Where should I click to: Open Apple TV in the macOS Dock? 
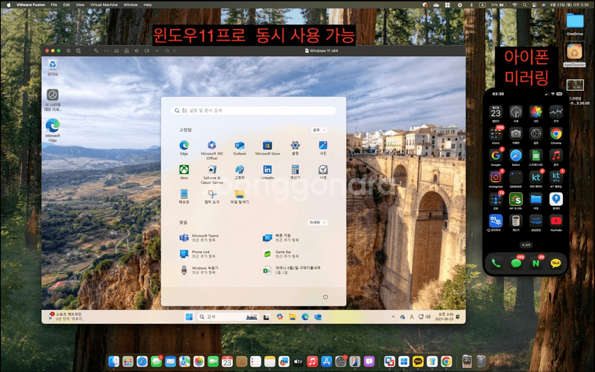[x=298, y=362]
